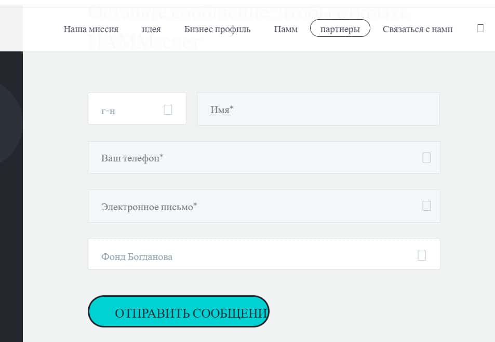
Task: Click the icon inside the email field
Action: (x=426, y=206)
